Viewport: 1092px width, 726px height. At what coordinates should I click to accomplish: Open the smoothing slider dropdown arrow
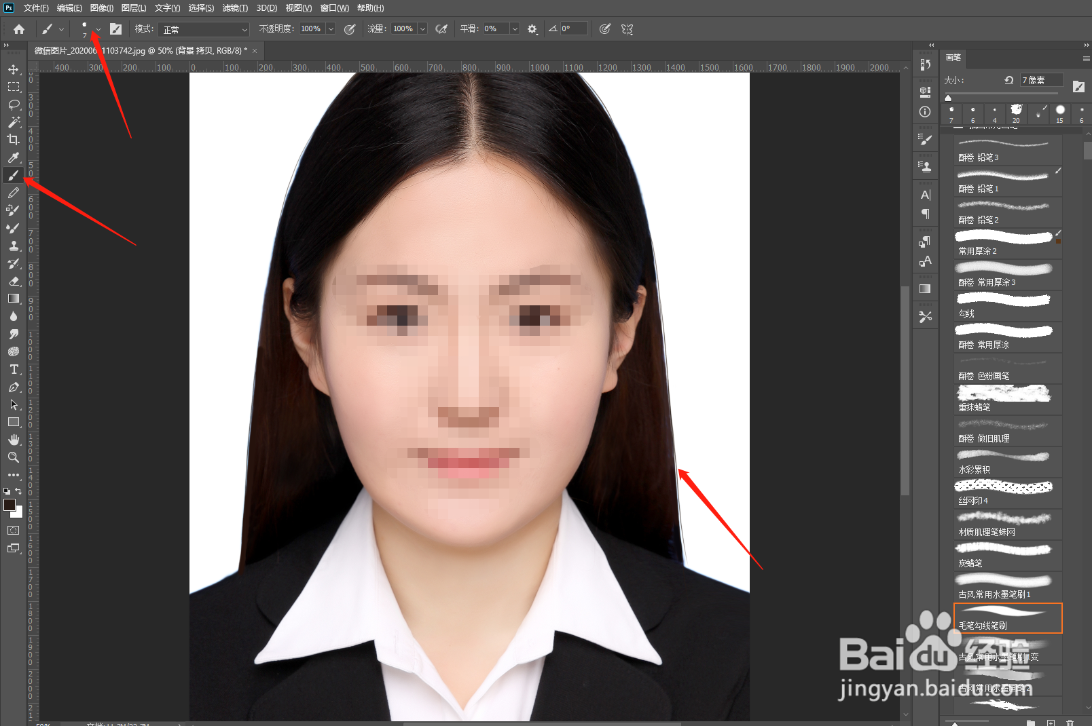point(515,29)
